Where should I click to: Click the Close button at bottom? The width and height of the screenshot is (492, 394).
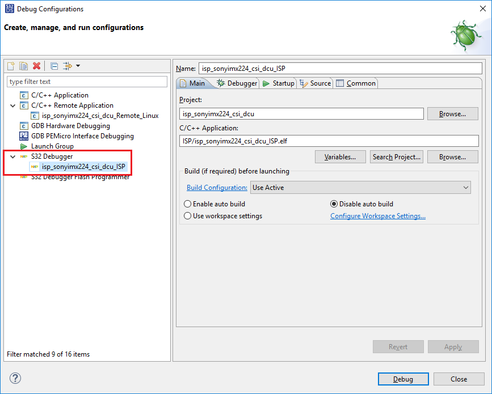tap(459, 379)
